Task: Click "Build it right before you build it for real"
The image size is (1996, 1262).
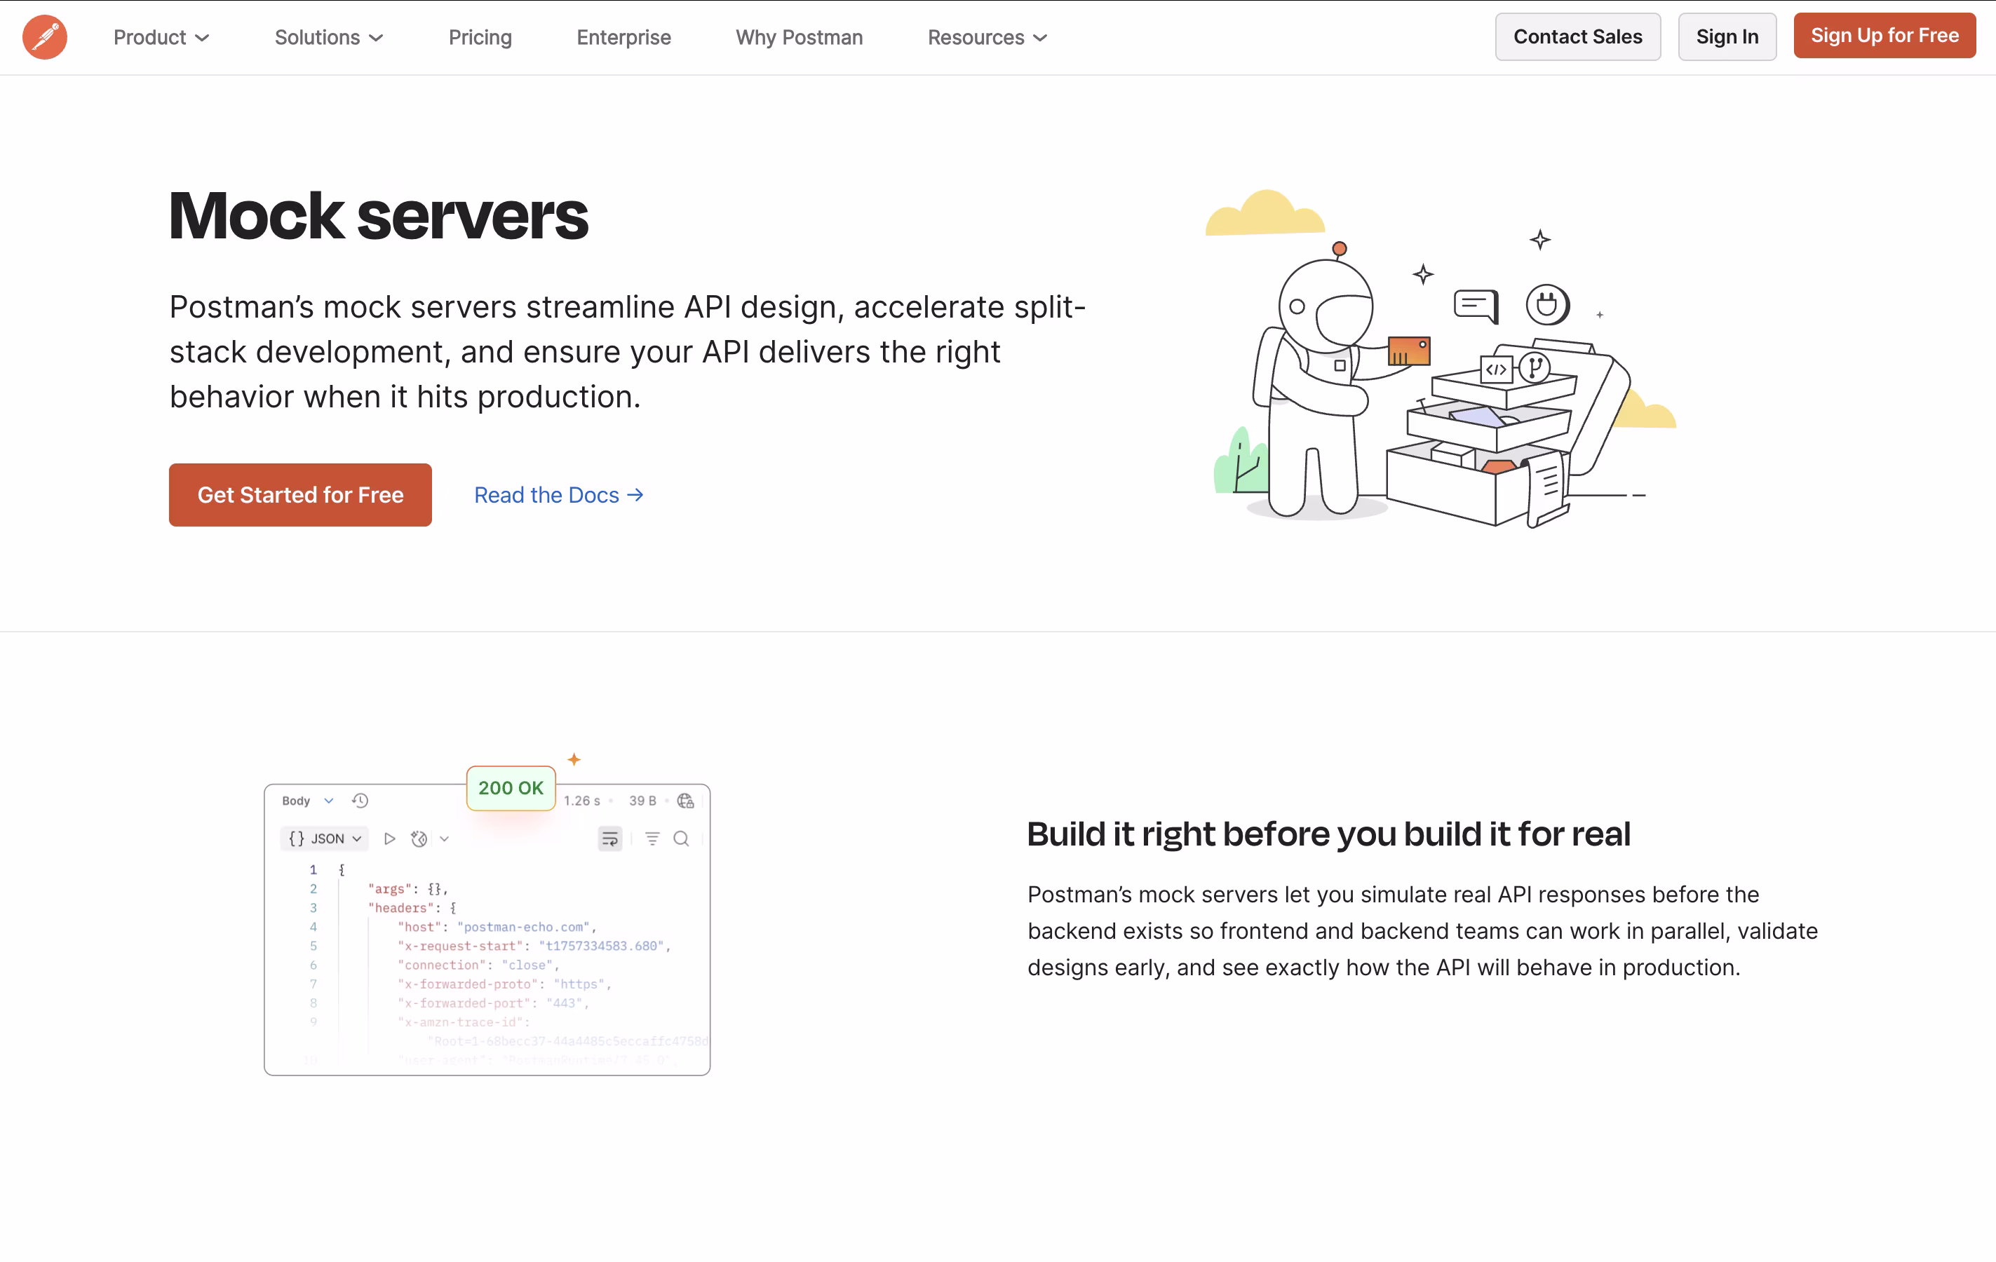Action: click(x=1329, y=834)
